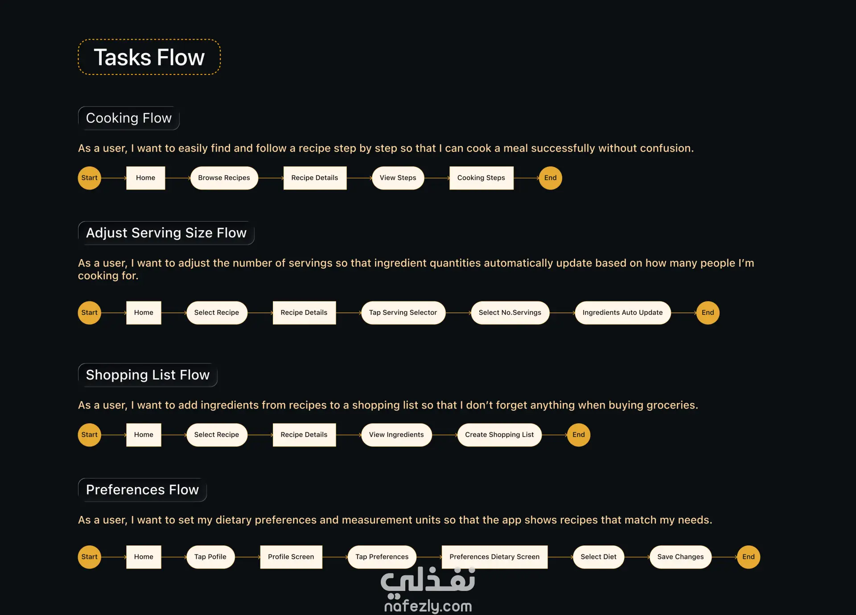Select the Cooking Steps box
Screen dimensions: 856x615
481,178
